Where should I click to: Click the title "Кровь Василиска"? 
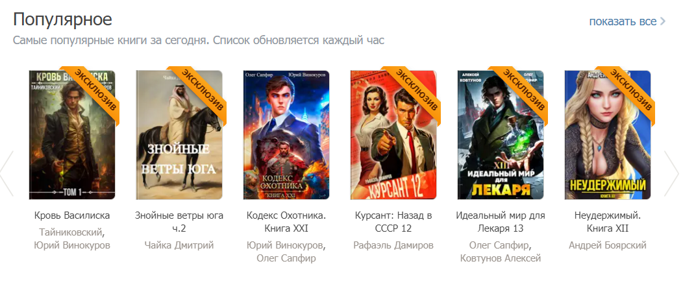[72, 215]
